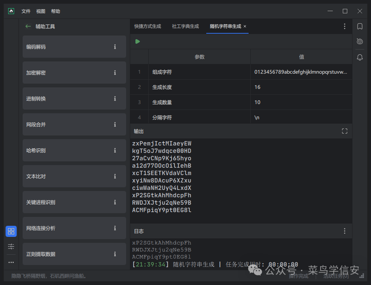Click the app logo top-left corner

11,11
